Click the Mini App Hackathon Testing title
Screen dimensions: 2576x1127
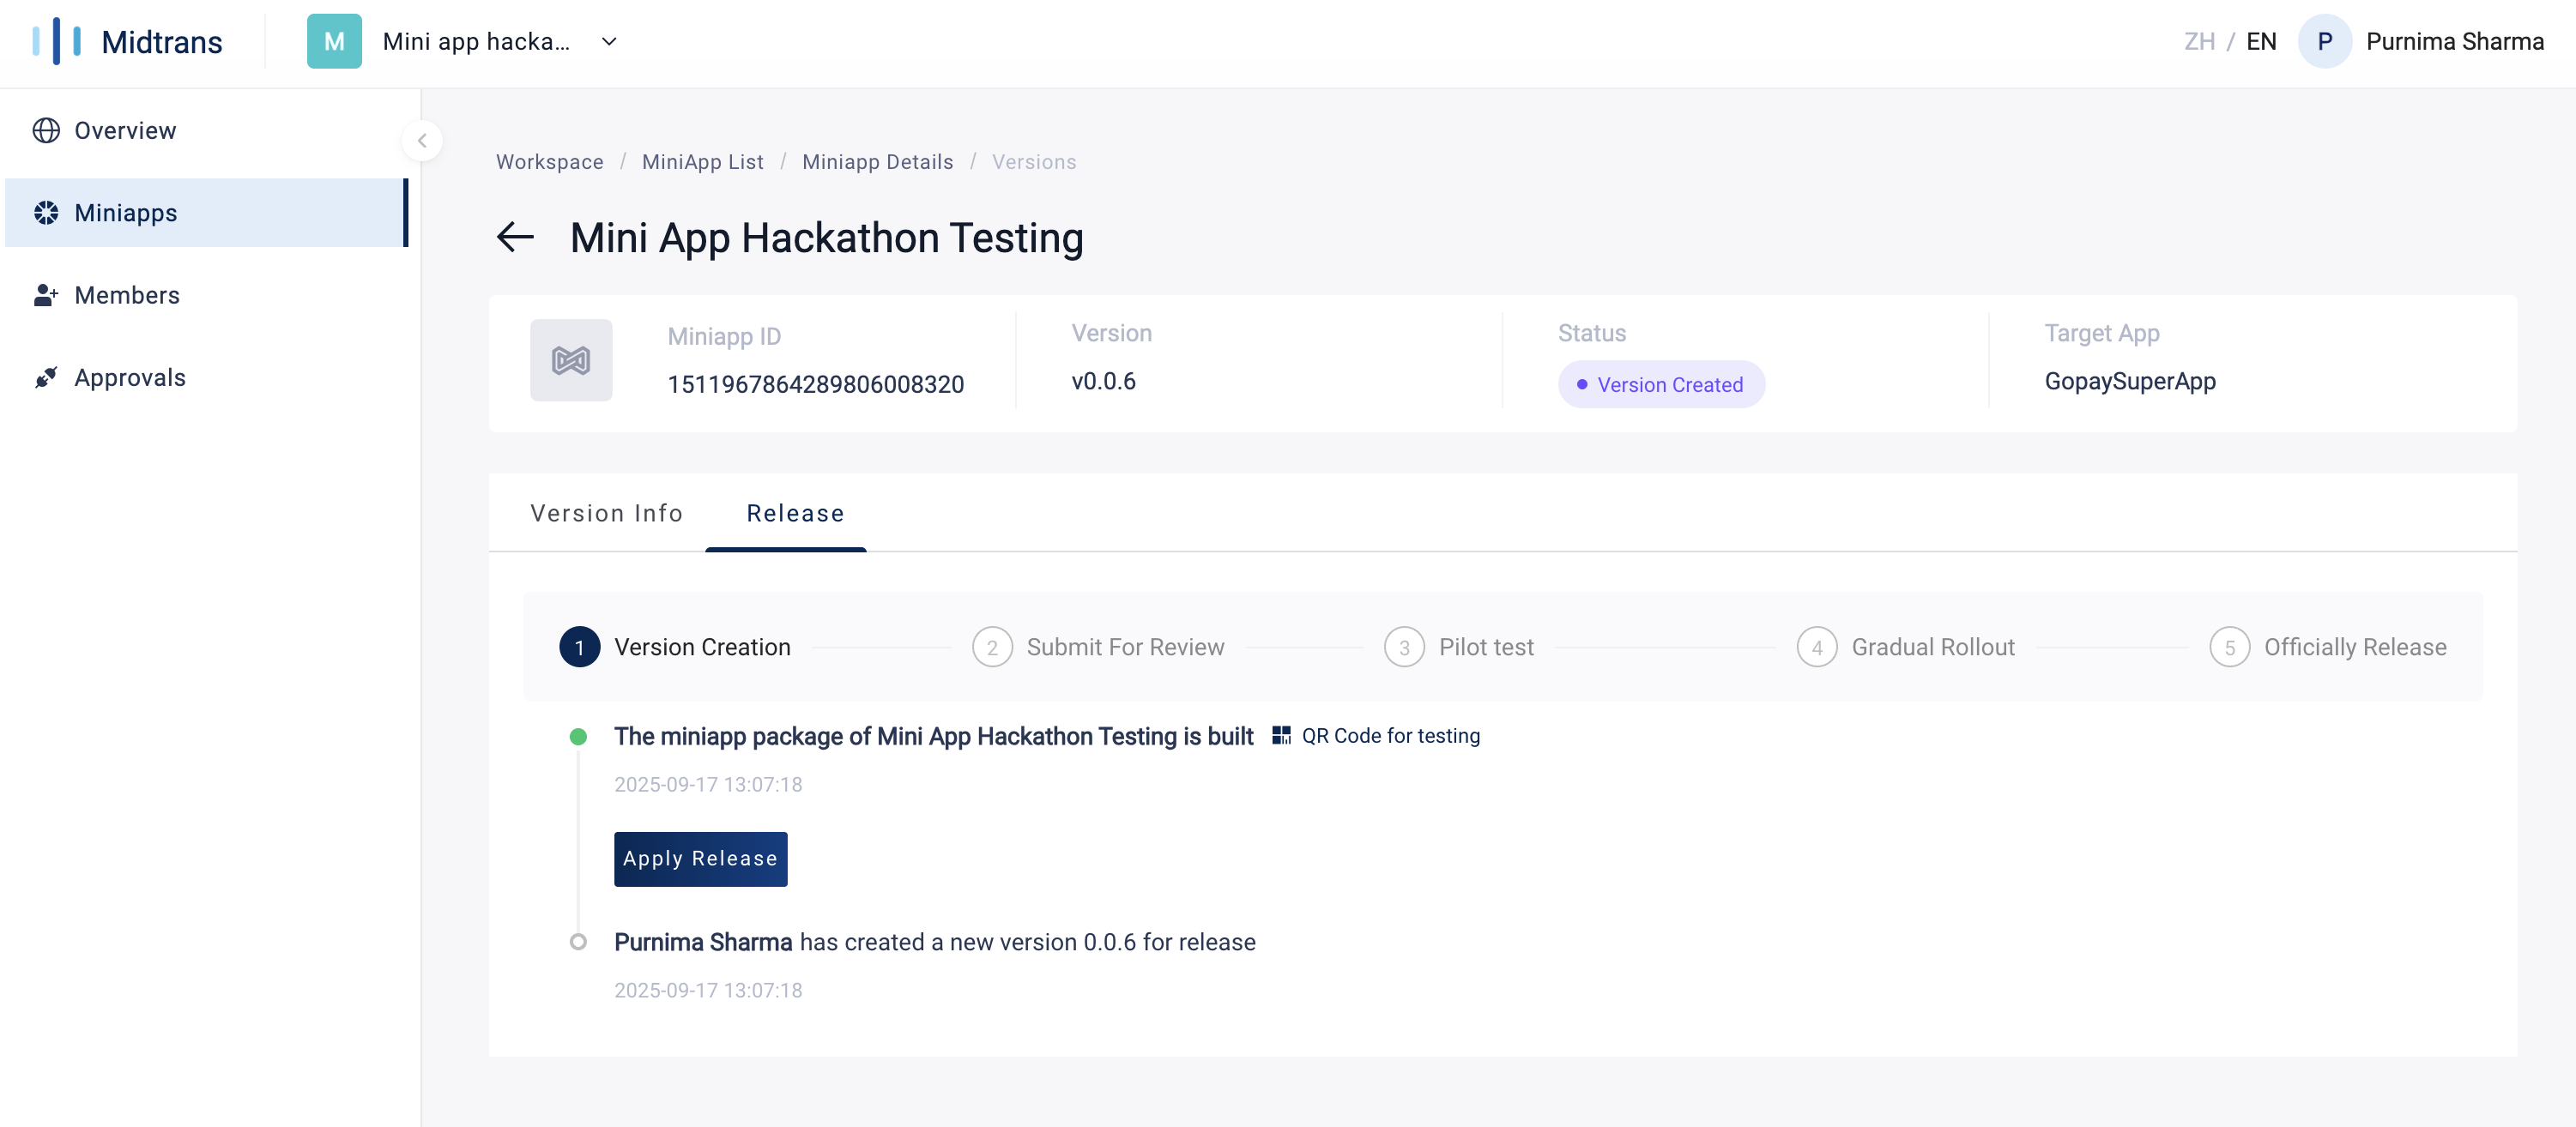[x=826, y=238]
